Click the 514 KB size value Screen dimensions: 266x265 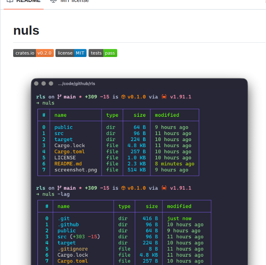coord(136,170)
